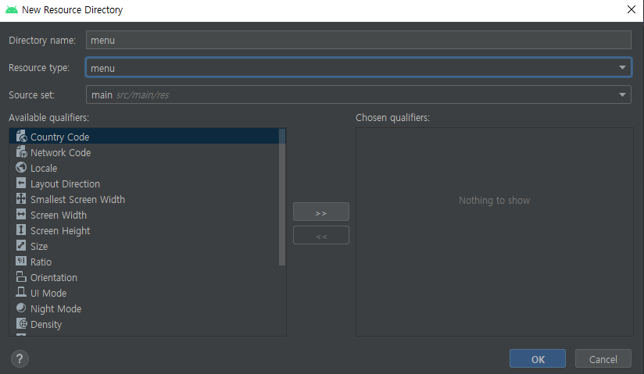Click the Size qualifier icon
Screen dimensions: 644x374
pyautogui.click(x=21, y=245)
